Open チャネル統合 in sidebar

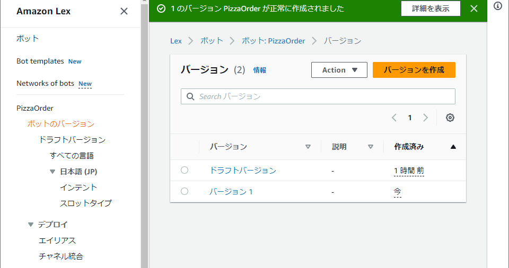(x=61, y=256)
